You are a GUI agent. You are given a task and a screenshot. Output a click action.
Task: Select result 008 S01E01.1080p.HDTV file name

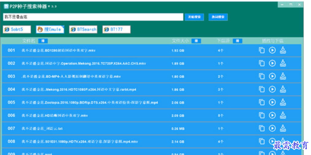click(x=79, y=142)
